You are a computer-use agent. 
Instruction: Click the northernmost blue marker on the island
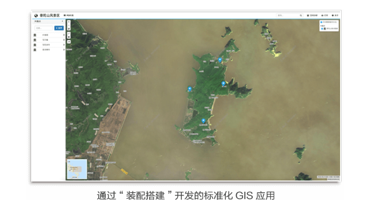click(x=220, y=60)
